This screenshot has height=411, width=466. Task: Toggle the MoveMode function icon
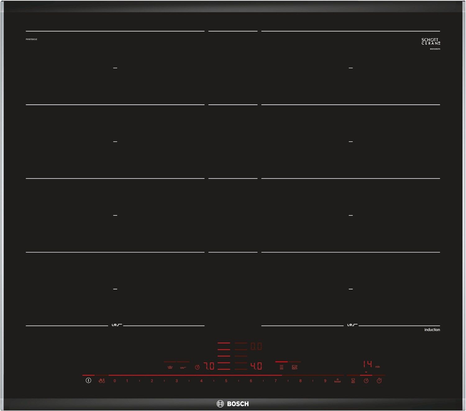[295, 367]
